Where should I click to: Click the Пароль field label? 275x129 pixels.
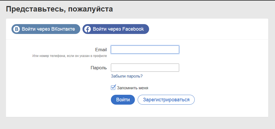(x=99, y=68)
